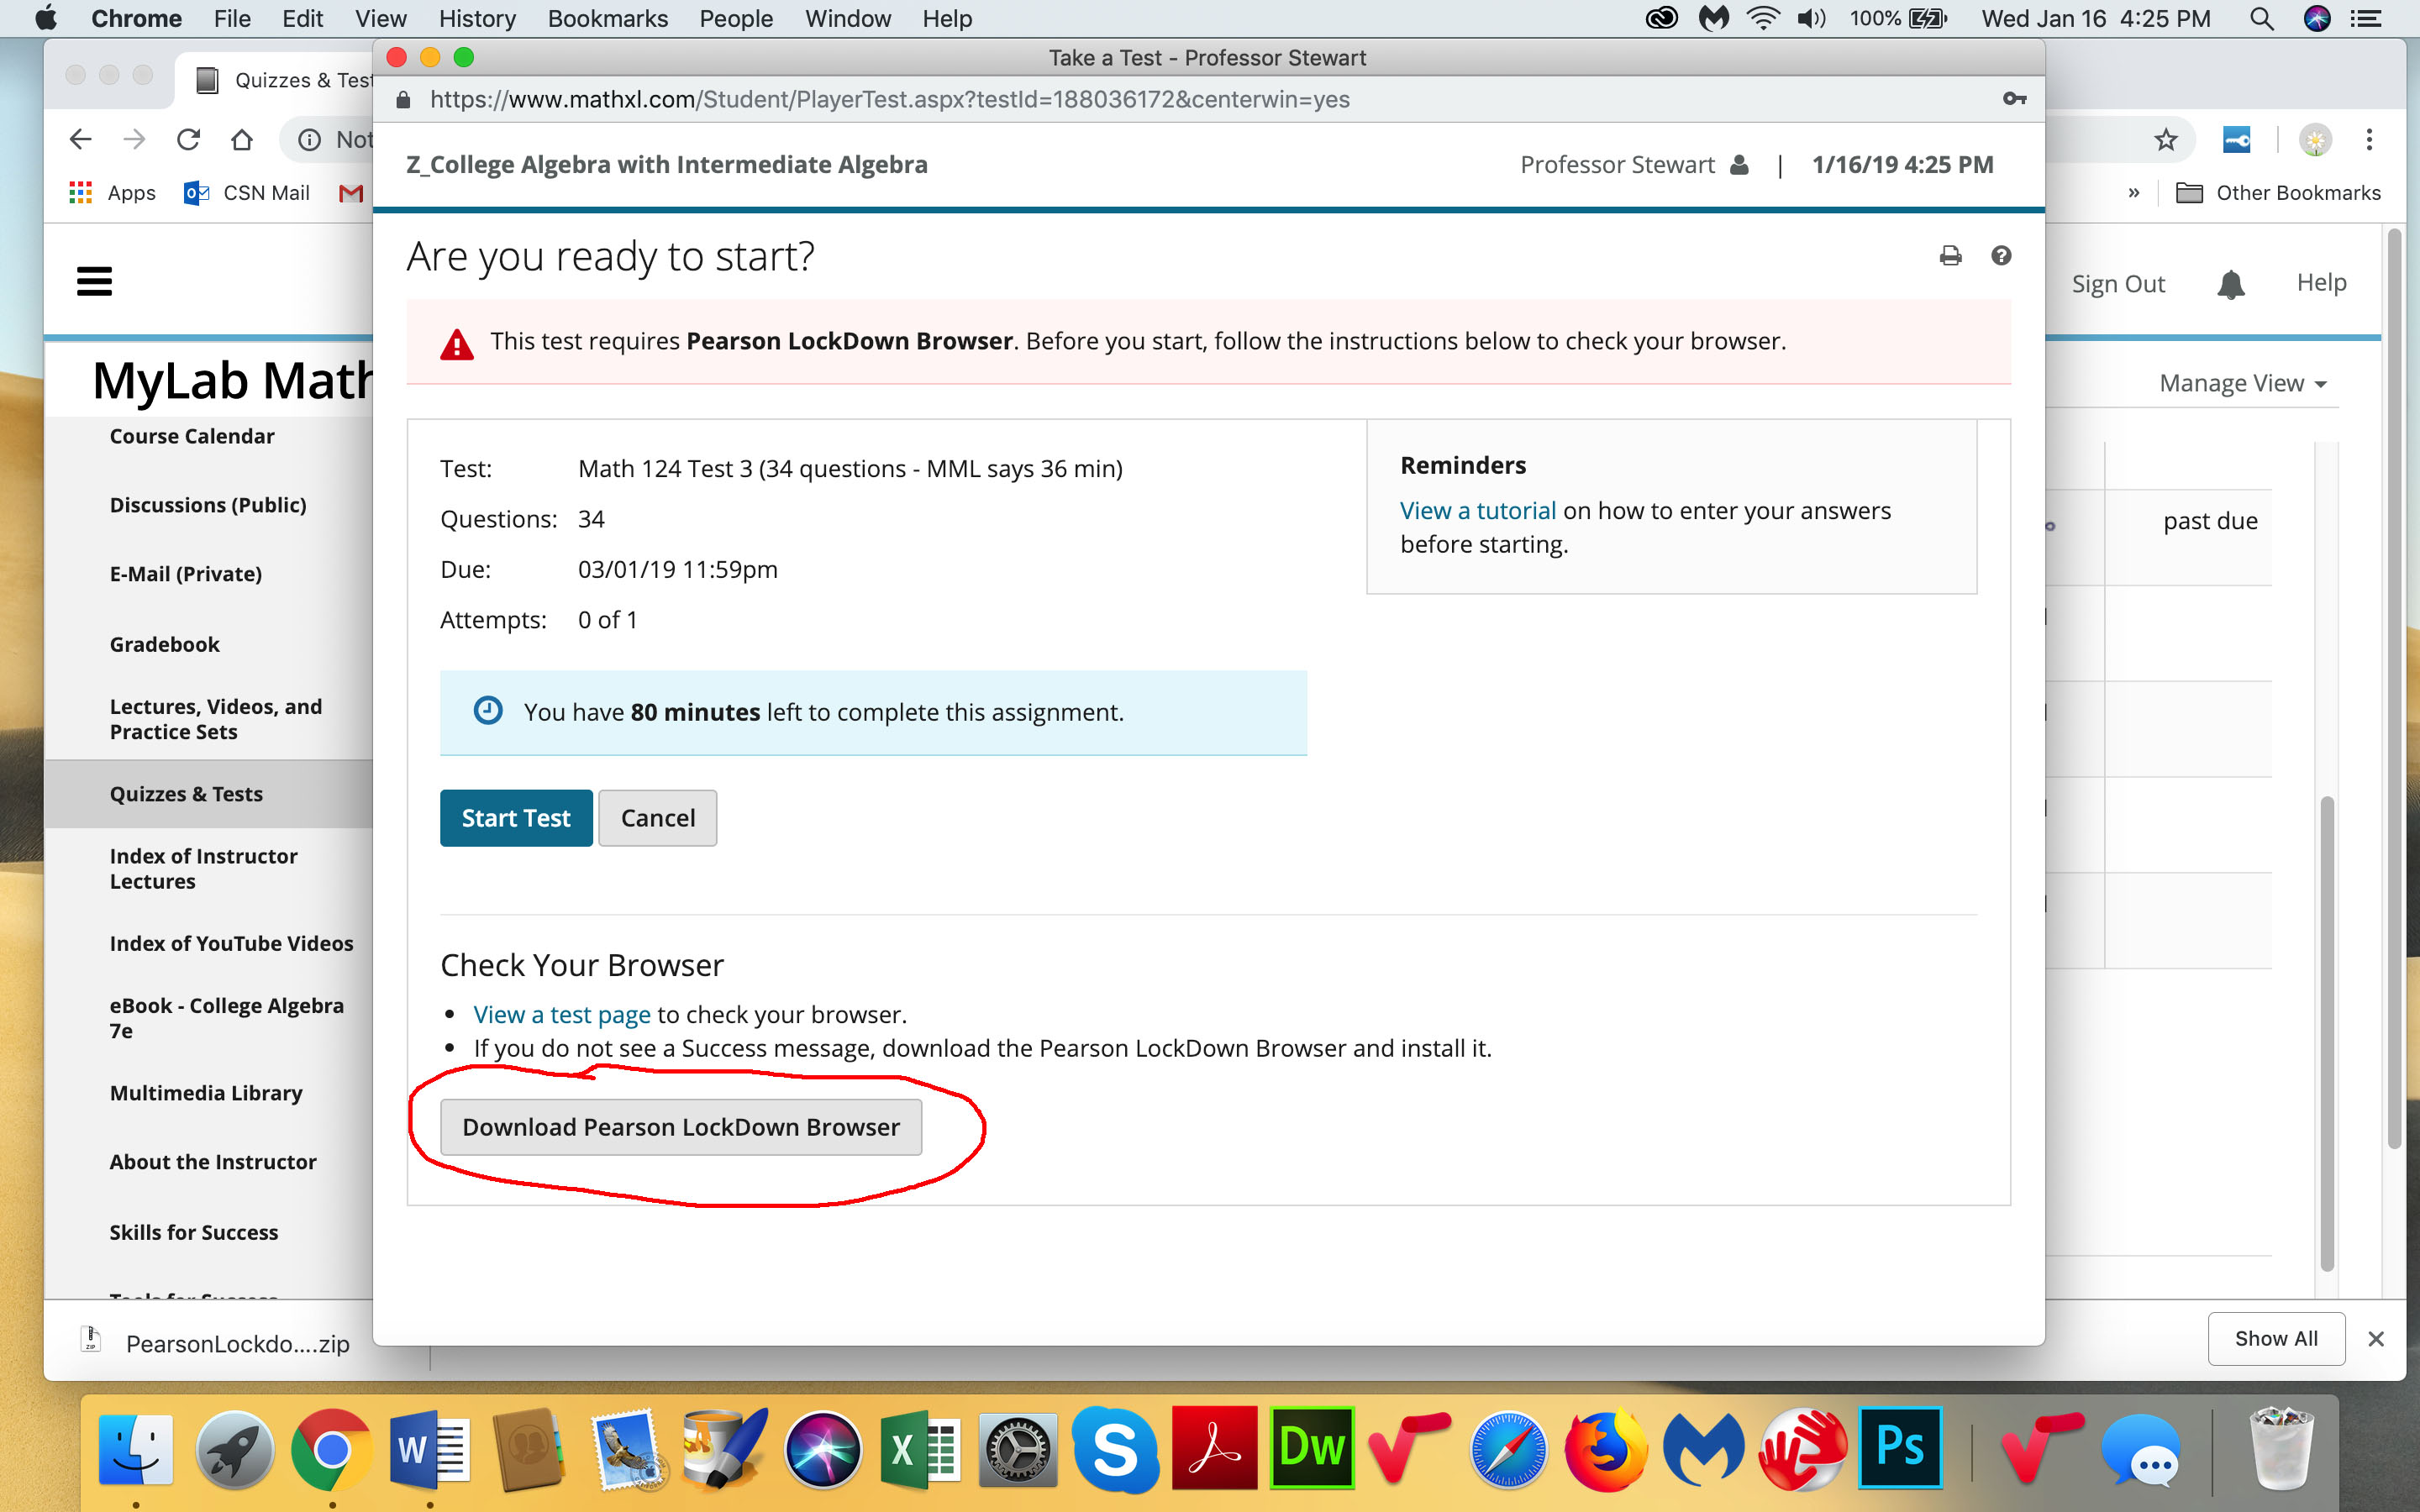Bookmark page with the star icon
This screenshot has width=2420, height=1512.
[x=2165, y=140]
